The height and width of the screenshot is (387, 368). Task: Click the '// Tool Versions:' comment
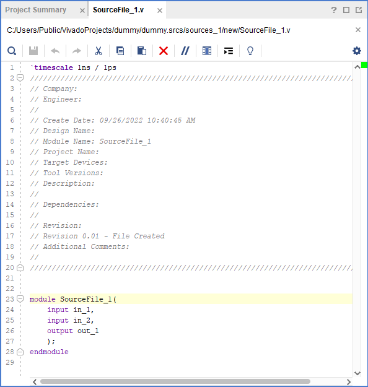[x=66, y=173]
